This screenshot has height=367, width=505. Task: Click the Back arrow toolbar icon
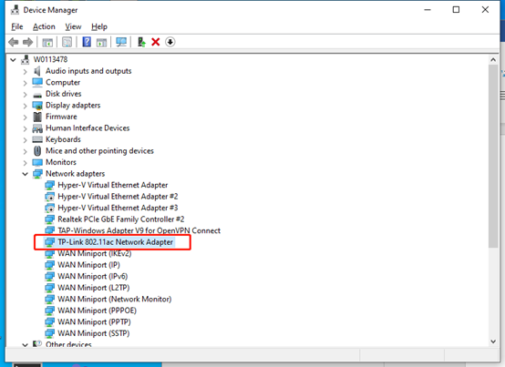coord(14,42)
